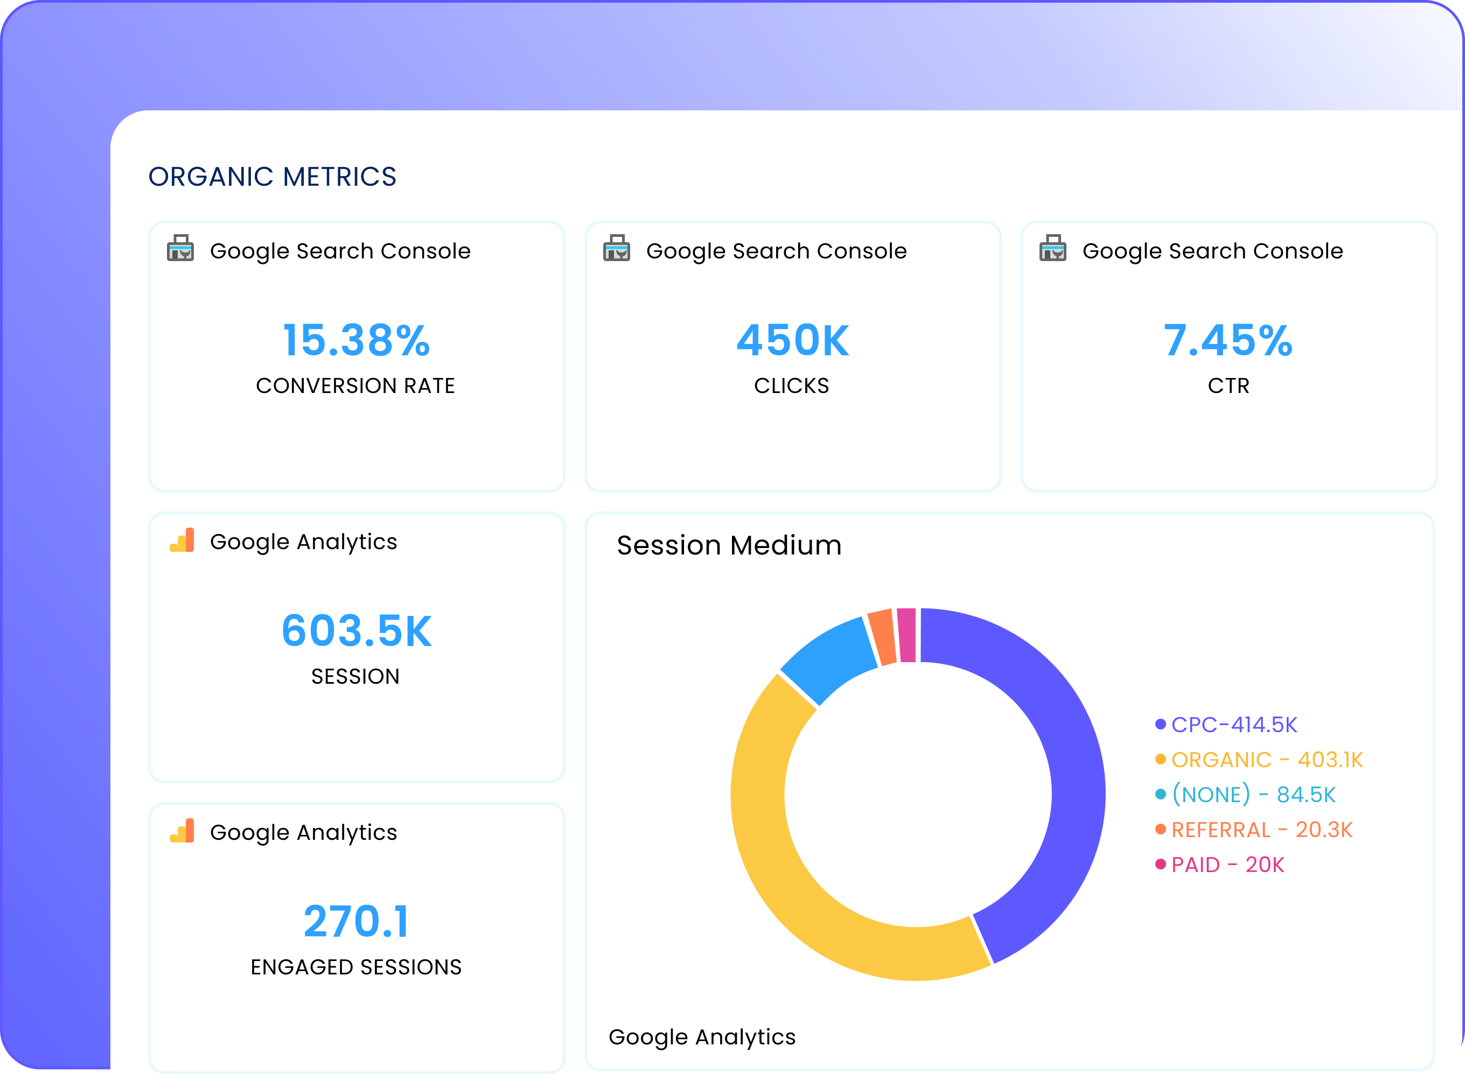
Task: Click the Google Analytics icon on Session card
Action: coord(183,542)
